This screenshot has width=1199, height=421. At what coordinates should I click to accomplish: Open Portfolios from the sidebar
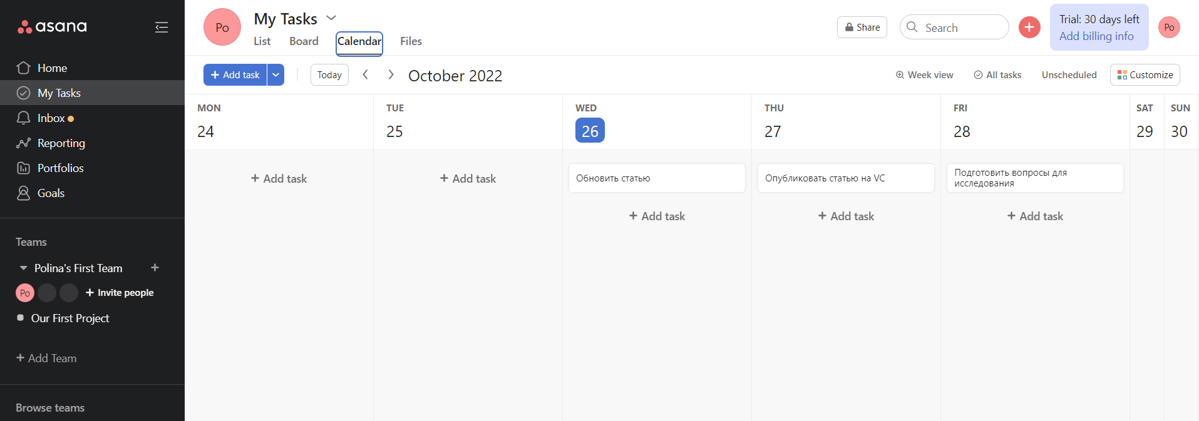click(x=60, y=168)
